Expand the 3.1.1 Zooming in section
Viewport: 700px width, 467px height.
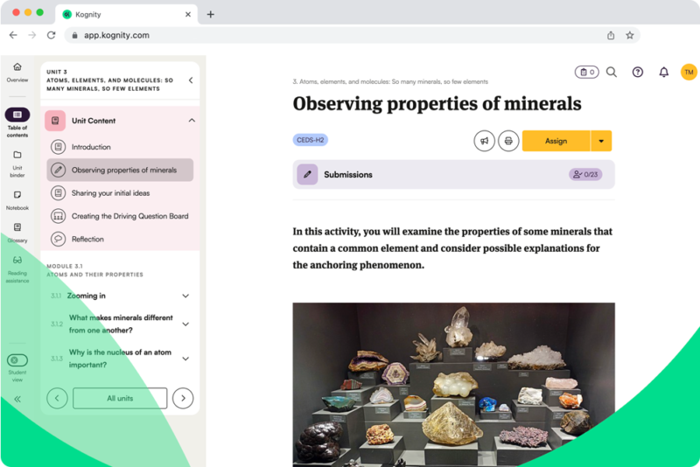click(x=185, y=296)
